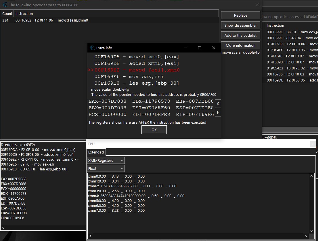Image resolution: width=318 pixels, height=241 pixels.
Task: Click Show disassembler
Action: coord(240,25)
